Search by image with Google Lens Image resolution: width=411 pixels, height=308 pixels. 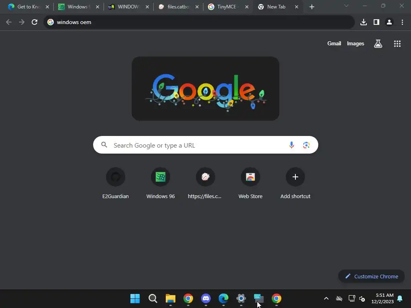coord(306,145)
